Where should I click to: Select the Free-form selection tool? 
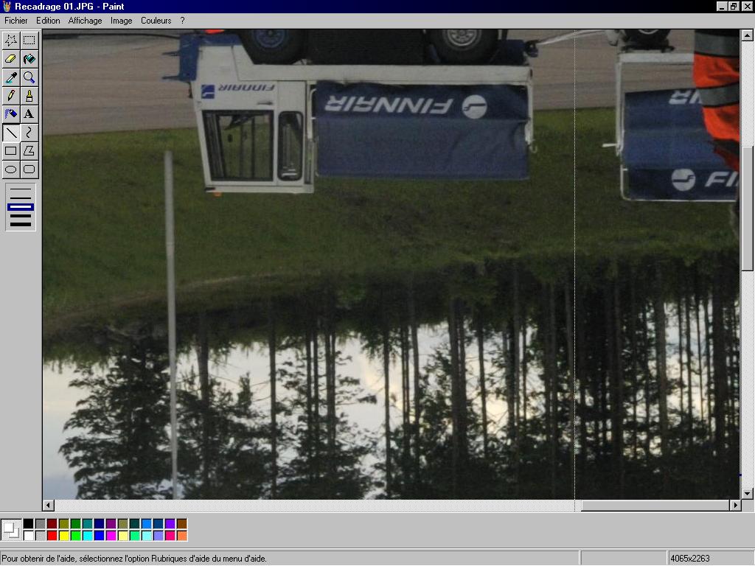click(x=11, y=40)
